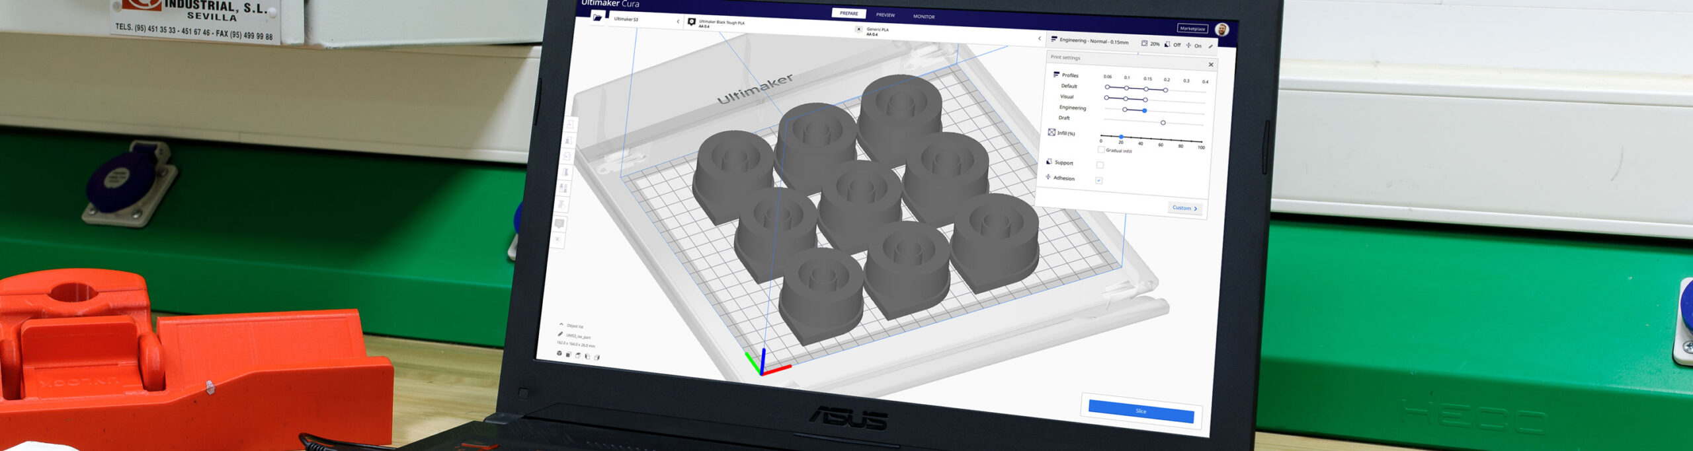The height and width of the screenshot is (451, 1693).
Task: Open the Engineering - Normal - 0.15mm profile dropdown
Action: coord(1094,41)
